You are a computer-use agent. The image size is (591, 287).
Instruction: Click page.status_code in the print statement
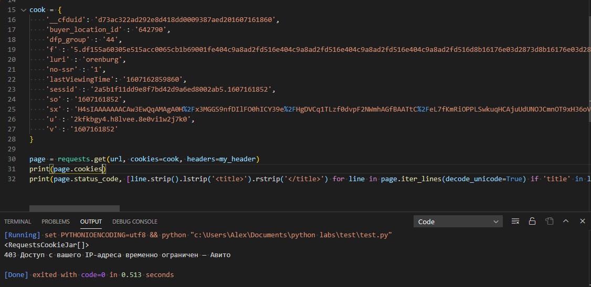(86, 179)
